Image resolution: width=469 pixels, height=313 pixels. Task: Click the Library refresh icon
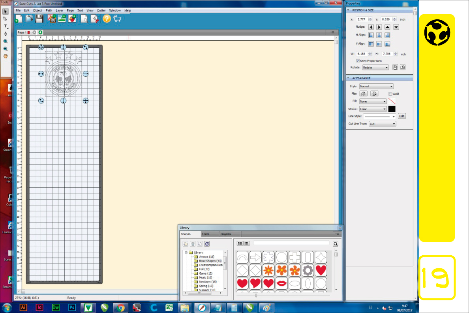pyautogui.click(x=207, y=244)
